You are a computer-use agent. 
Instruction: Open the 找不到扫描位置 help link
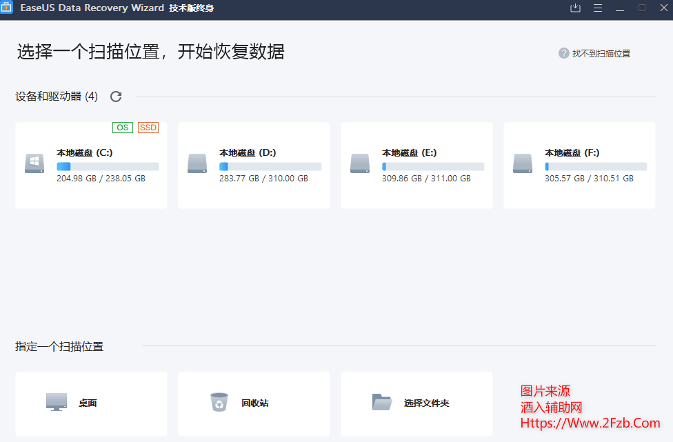point(601,53)
